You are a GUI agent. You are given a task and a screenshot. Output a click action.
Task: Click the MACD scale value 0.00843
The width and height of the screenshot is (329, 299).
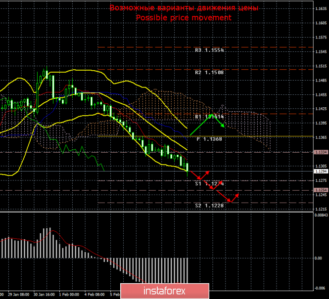[321, 215]
